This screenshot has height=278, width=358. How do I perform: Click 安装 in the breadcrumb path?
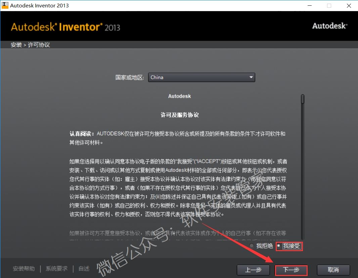pos(16,45)
